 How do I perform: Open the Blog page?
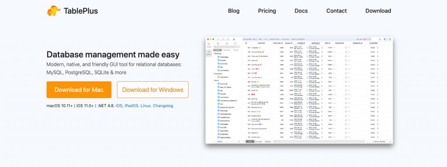point(234,11)
